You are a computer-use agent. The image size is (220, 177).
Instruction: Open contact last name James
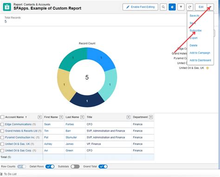pos(70,144)
